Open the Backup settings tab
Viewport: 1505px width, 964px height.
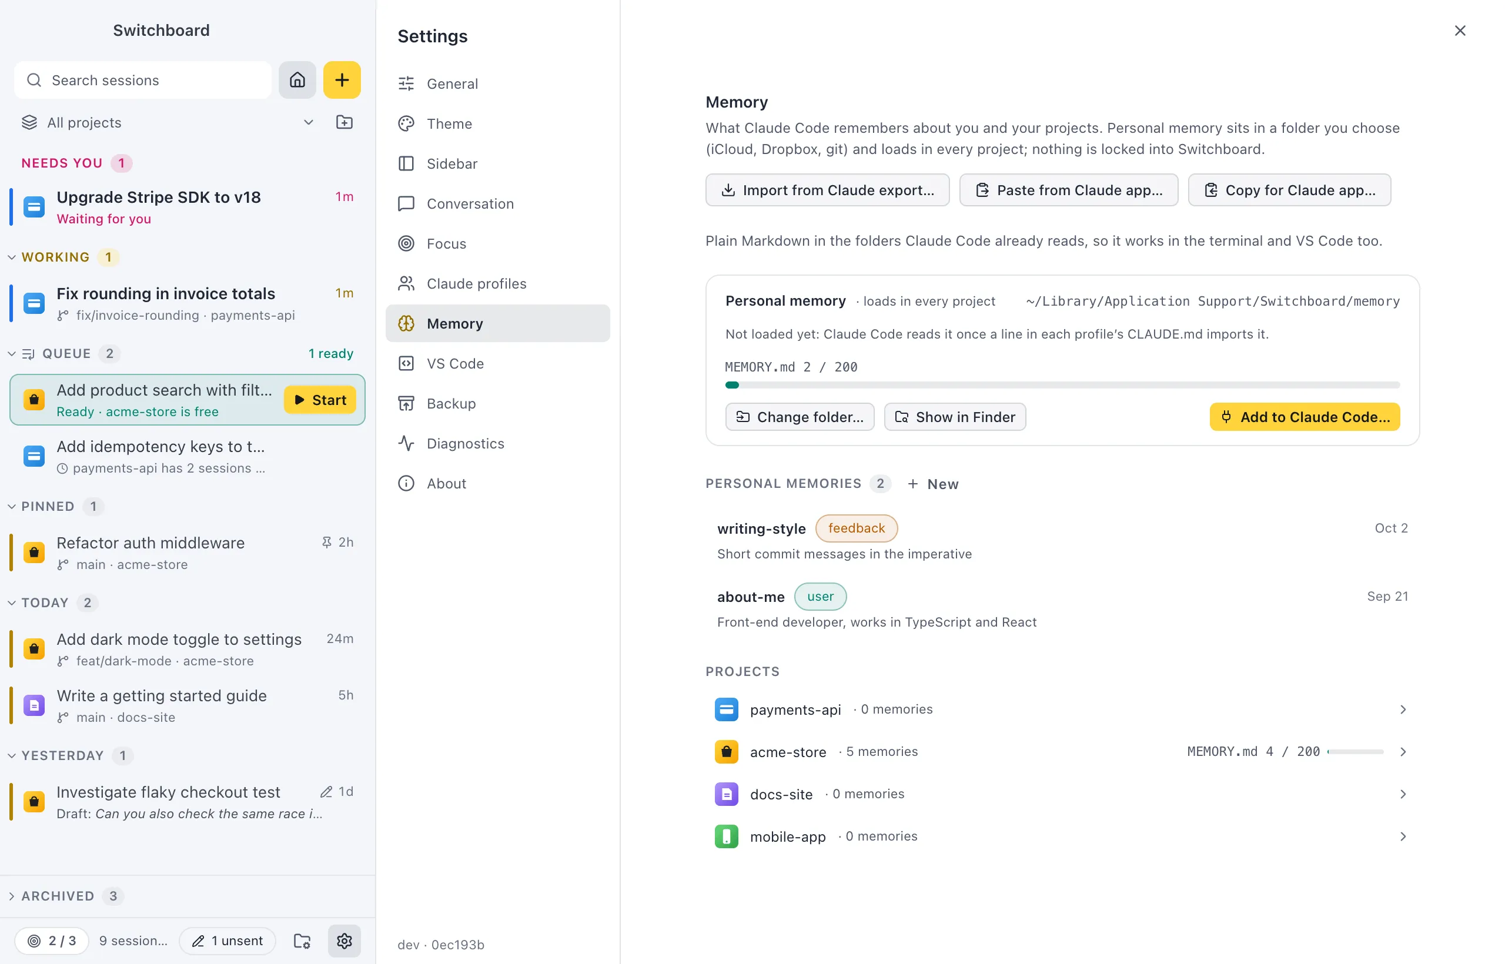(498, 403)
